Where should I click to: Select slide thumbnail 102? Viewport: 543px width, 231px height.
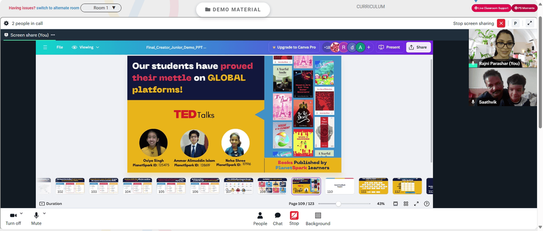pyautogui.click(x=70, y=186)
